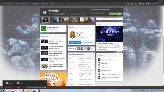Go back with the left arrow
The width and height of the screenshot is (164, 92).
coord(2,4)
